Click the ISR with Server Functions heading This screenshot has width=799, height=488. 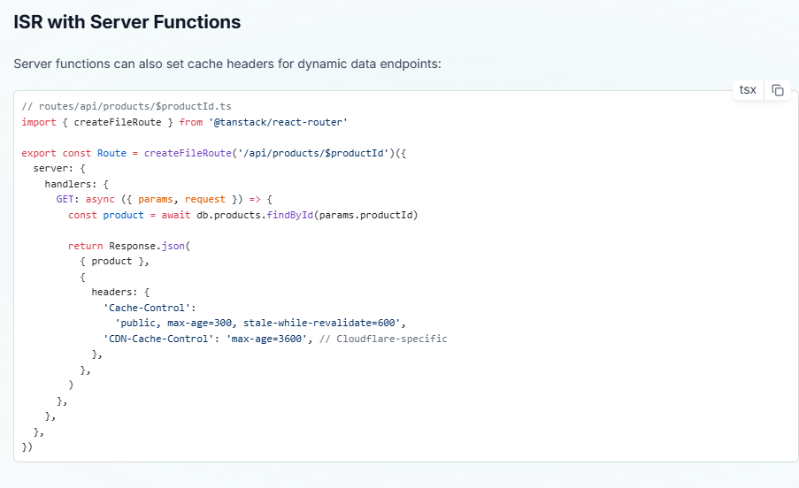coord(127,22)
